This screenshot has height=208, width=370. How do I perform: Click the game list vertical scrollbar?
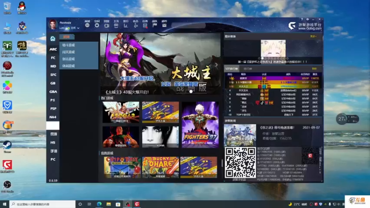[222, 163]
